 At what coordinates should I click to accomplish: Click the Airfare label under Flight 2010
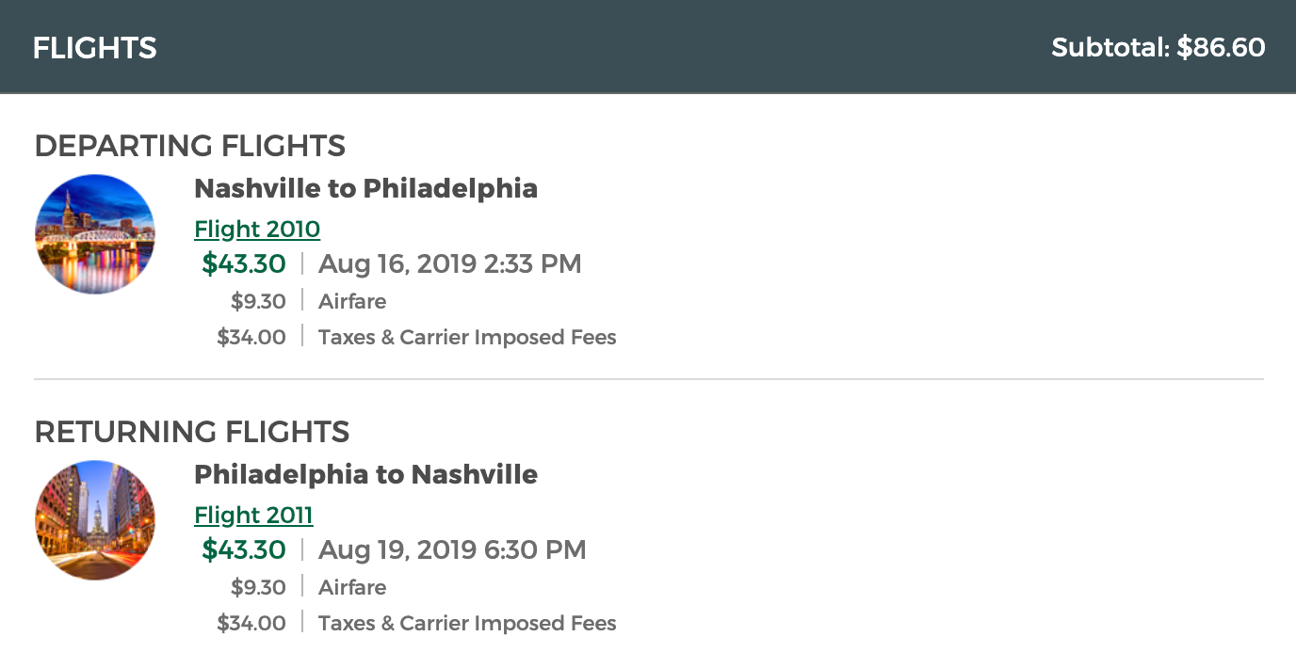(352, 301)
